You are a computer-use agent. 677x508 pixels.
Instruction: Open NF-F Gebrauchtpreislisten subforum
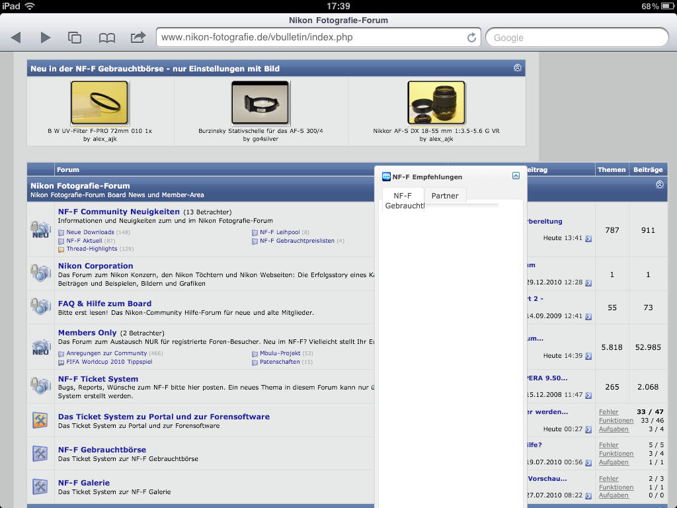tap(297, 241)
